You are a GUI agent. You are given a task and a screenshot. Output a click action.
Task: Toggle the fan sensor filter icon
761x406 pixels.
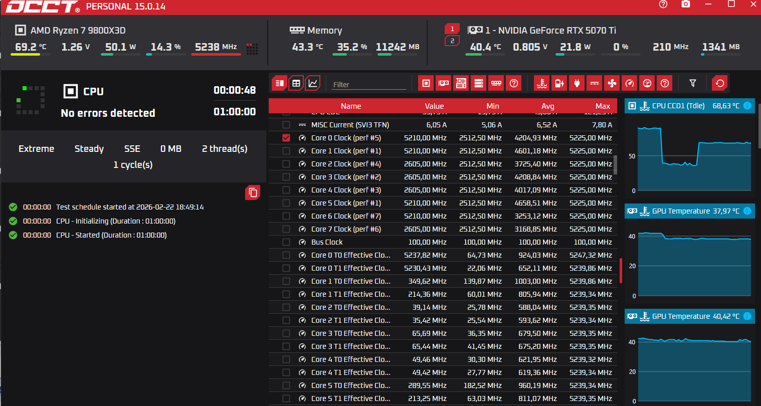[612, 83]
